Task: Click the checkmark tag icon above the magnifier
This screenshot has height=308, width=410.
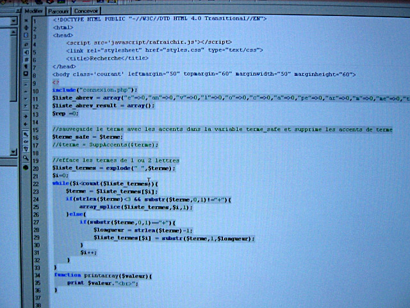Action: (x=26, y=149)
